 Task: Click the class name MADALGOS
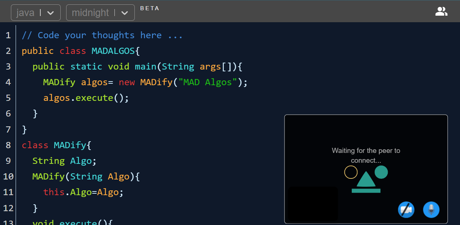(113, 51)
